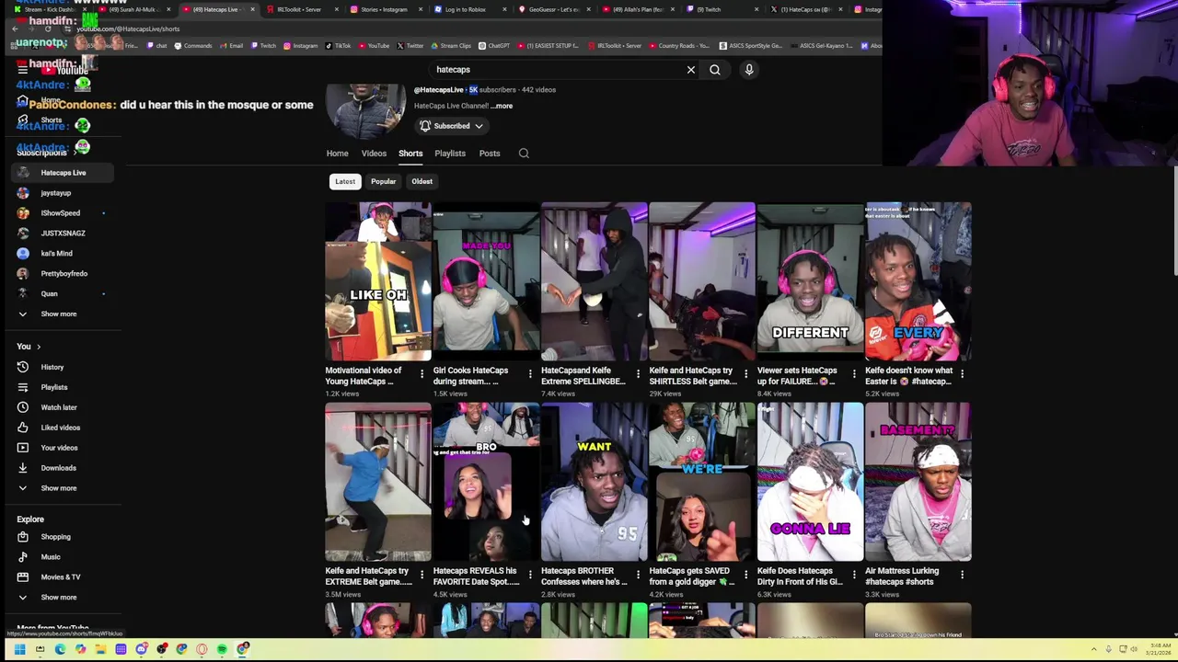Open the Stream Clips bookmark in the bookmarks bar

(x=450, y=46)
